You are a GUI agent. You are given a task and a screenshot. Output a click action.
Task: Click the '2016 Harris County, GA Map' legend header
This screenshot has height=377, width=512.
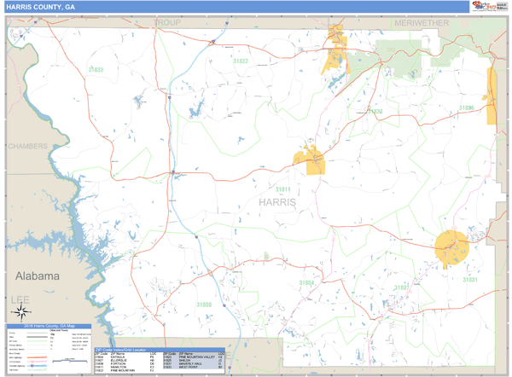[x=49, y=326]
